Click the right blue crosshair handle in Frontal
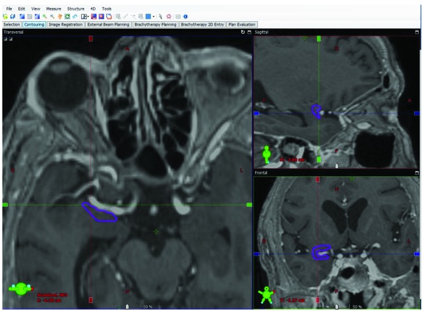The height and width of the screenshot is (311, 424). (417, 254)
